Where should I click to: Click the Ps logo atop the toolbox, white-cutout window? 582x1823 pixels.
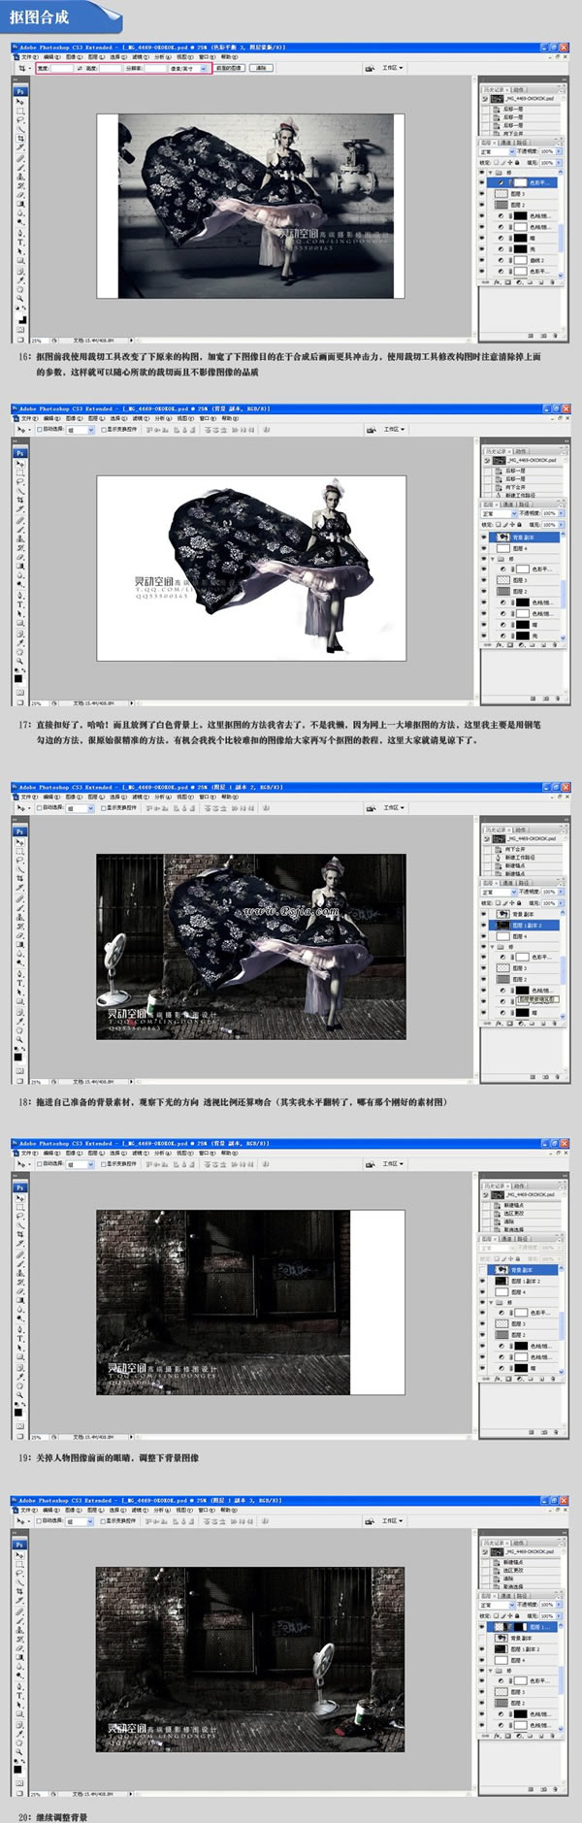pos(19,453)
